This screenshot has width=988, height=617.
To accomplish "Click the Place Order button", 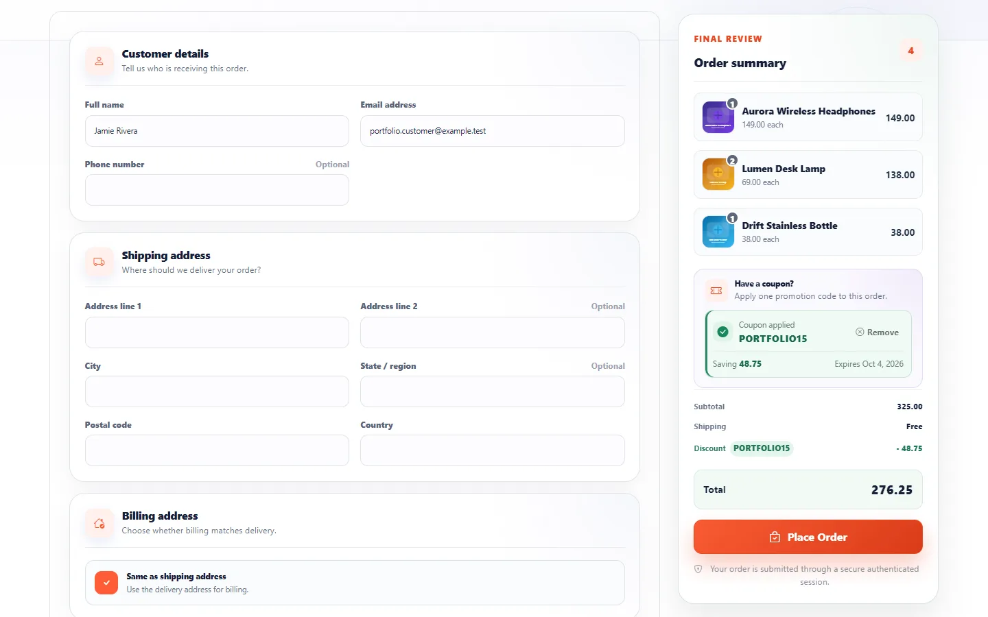I will point(808,537).
